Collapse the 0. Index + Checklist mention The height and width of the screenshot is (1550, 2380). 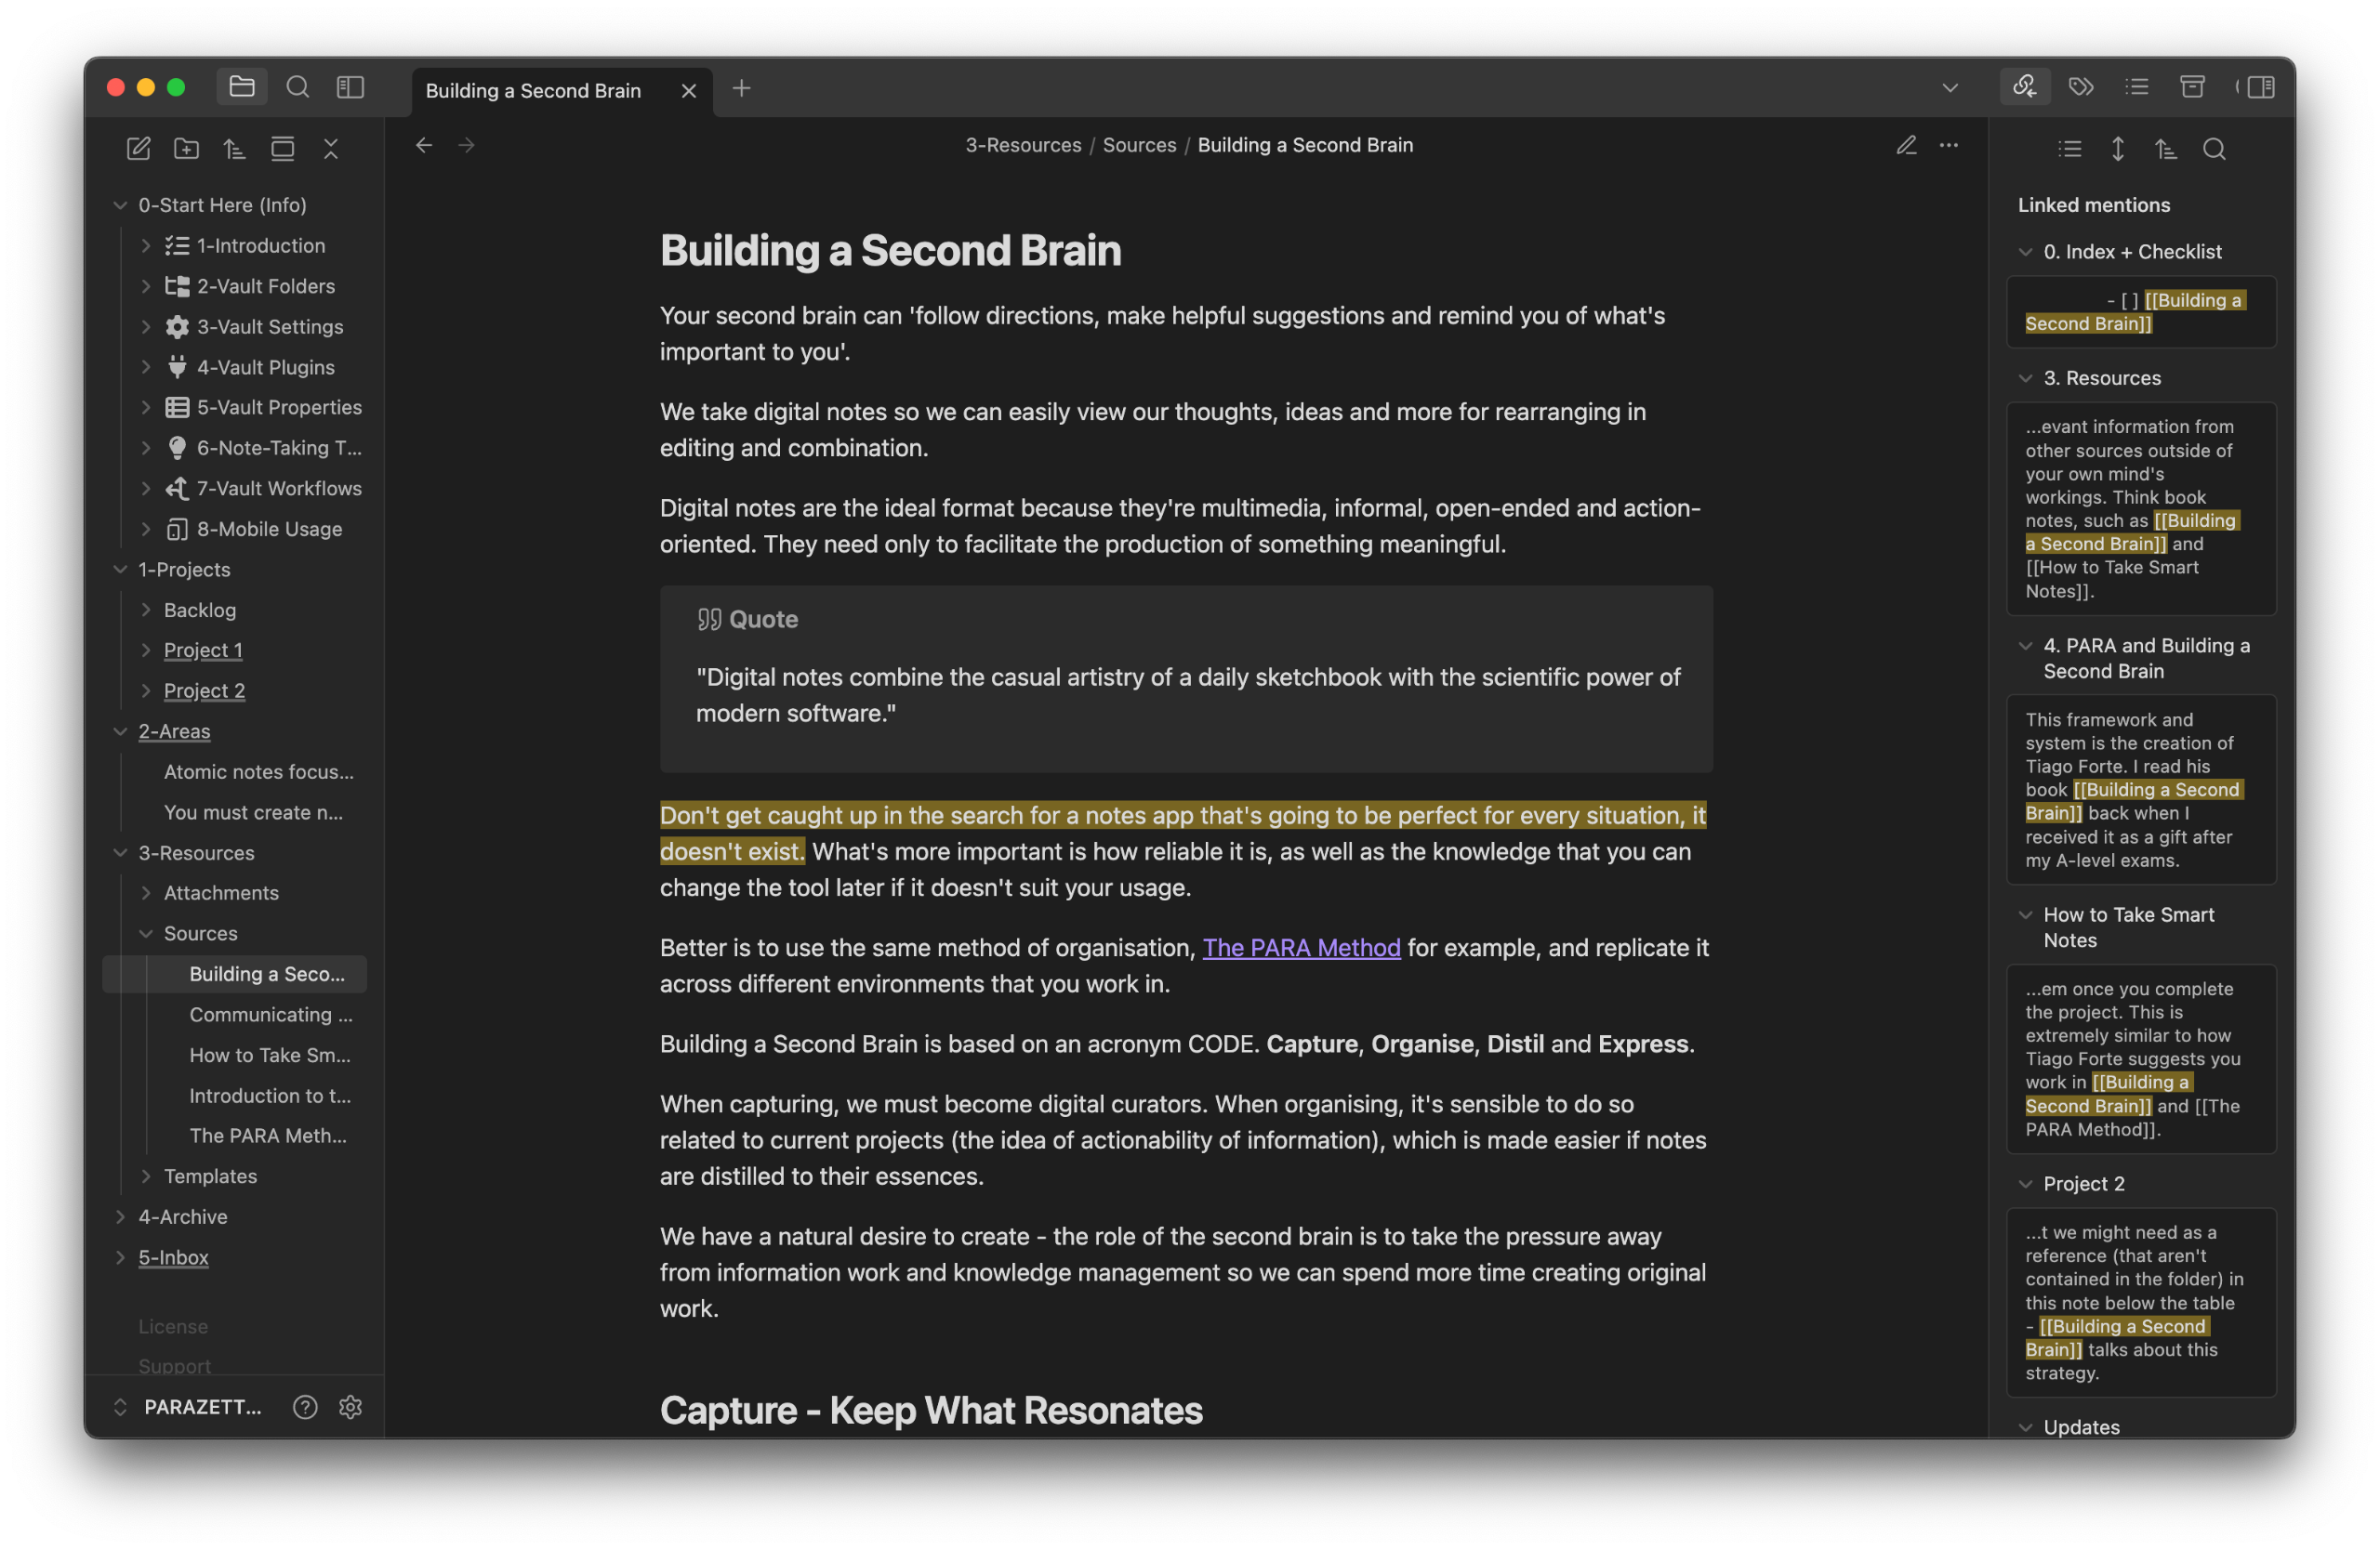(2026, 252)
